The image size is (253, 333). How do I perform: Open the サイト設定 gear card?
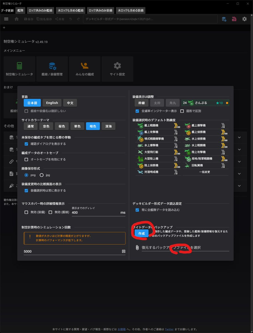117,69
